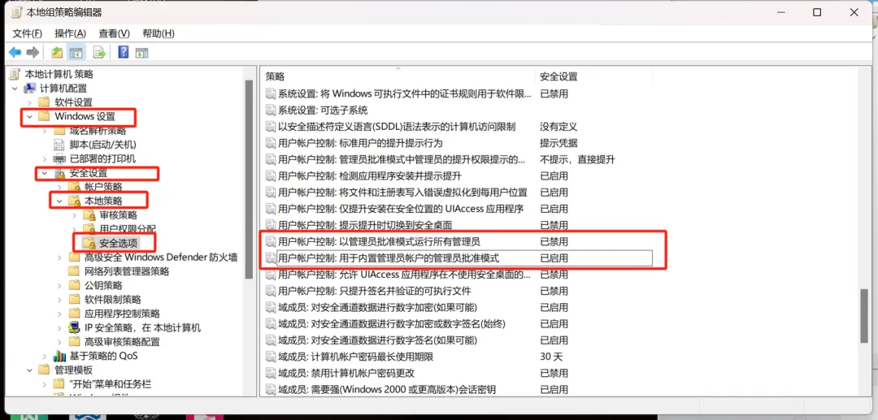This screenshot has width=878, height=420.
Task: Click policy icon for 计算机帐户密码最长使用期限 row
Action: [x=271, y=357]
